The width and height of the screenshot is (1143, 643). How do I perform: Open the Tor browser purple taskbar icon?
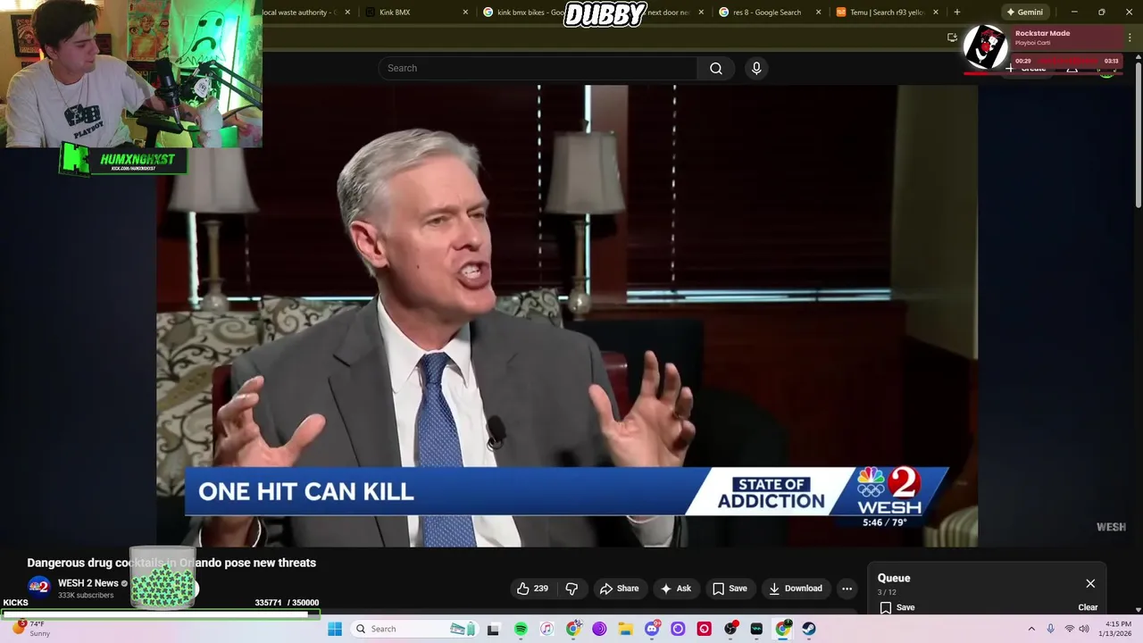599,629
